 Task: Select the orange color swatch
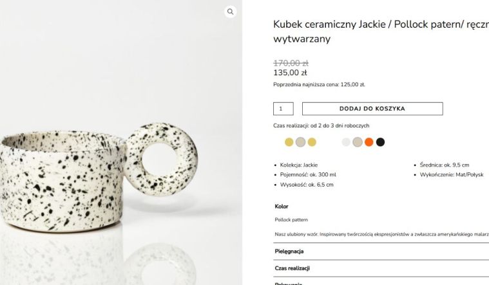[369, 142]
